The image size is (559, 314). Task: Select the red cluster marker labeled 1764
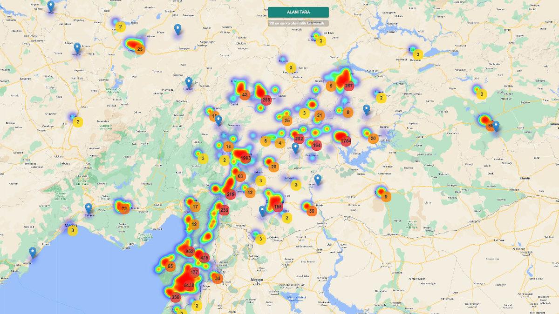tap(346, 140)
